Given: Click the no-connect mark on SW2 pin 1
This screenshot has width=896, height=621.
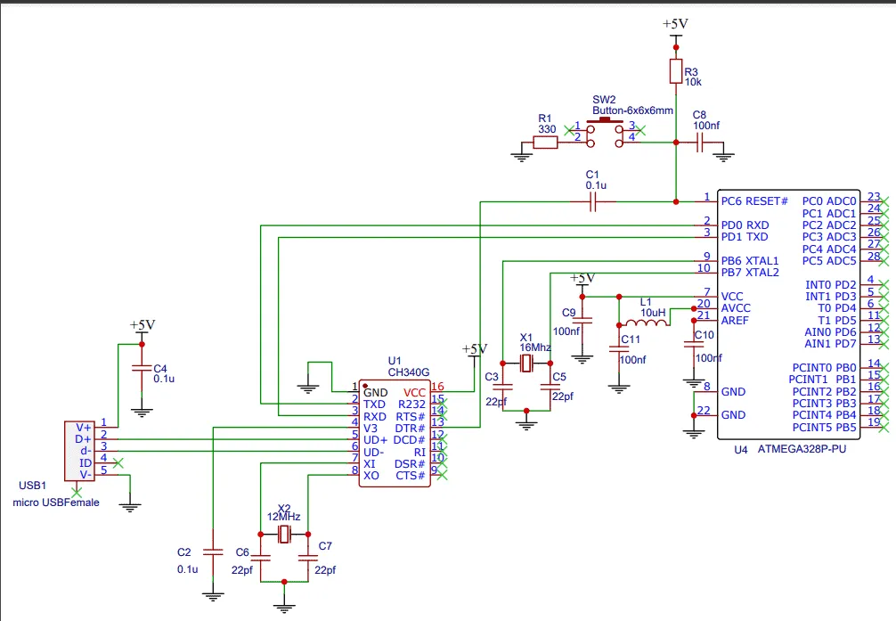Looking at the screenshot, I should click(569, 130).
